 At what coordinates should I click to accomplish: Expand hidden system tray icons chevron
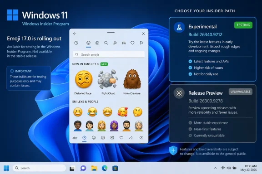pos(215,168)
